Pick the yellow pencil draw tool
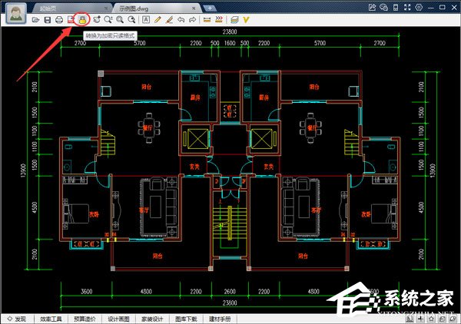 pos(158,20)
